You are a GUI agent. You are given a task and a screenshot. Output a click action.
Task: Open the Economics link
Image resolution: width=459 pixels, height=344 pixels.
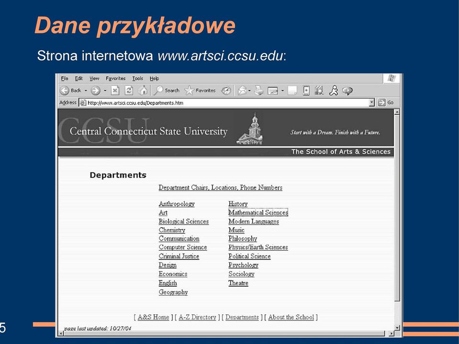173,274
